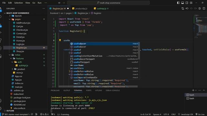Image resolution: width=207 pixels, height=116 pixels.
Task: Show more menu items ellipsis
Action: [x=46, y=3]
